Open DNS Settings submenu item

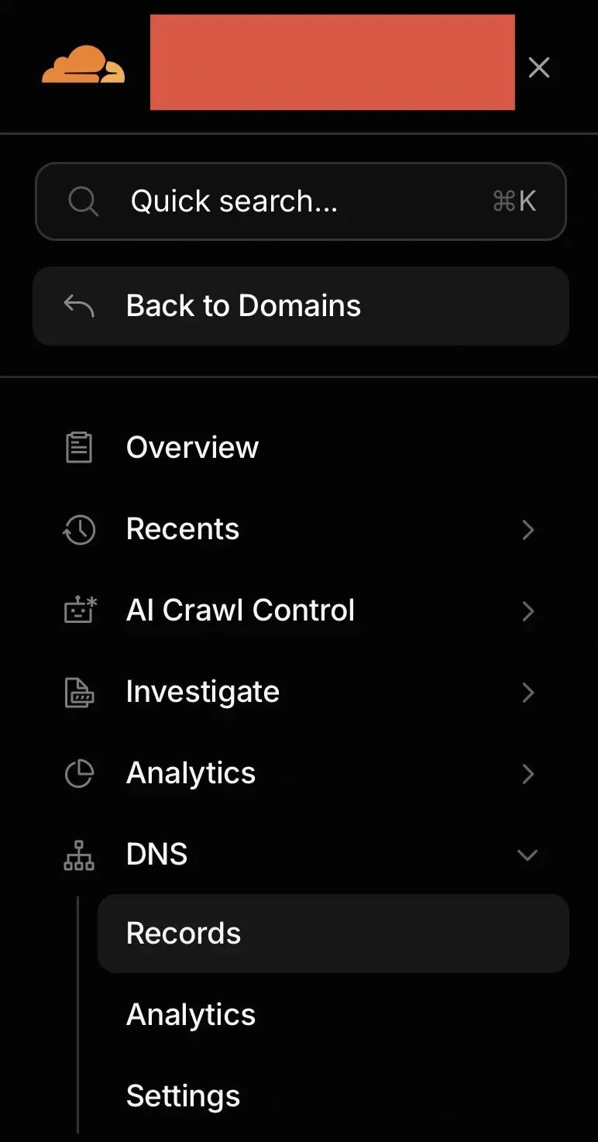(183, 1096)
